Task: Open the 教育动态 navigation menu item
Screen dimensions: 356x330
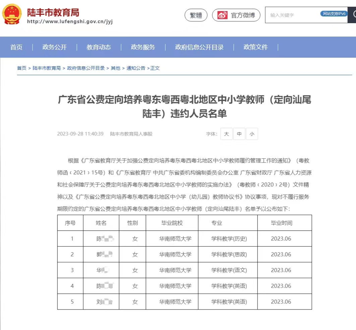Action: point(98,47)
